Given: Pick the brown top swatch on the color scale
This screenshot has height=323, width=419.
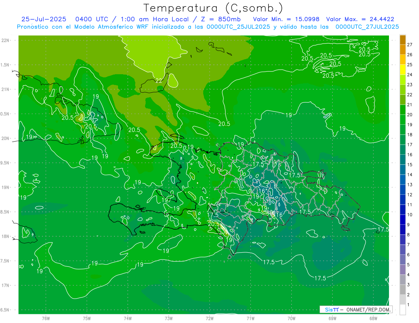Looking at the screenshot, I should click(x=403, y=40).
